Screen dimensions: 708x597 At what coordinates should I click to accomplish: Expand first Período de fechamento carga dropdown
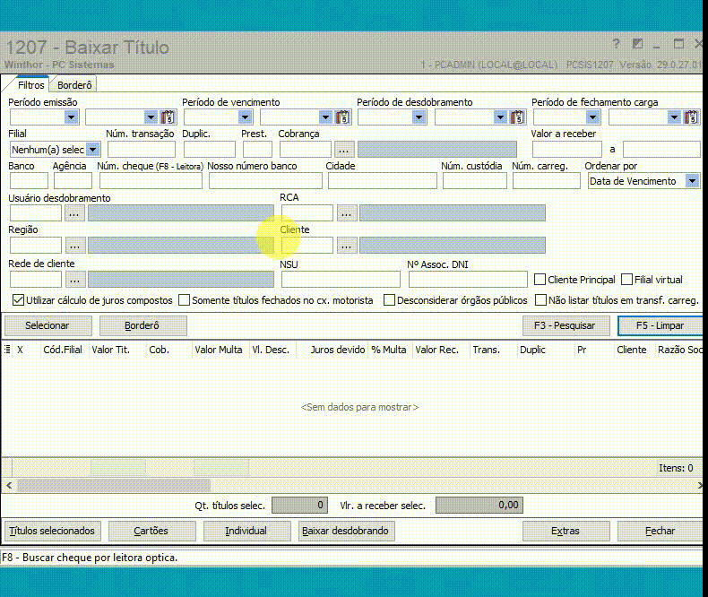click(x=592, y=117)
